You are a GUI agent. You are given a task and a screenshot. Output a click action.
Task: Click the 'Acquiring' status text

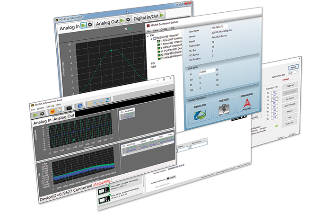[x=102, y=183]
